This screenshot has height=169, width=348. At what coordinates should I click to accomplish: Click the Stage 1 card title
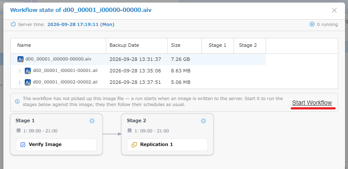25,120
